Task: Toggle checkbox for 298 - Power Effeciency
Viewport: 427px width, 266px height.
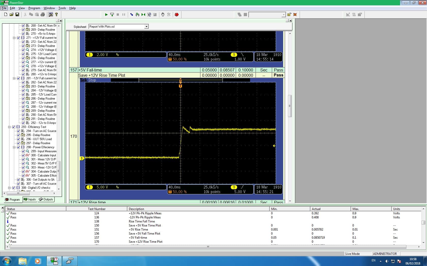Action: click(19, 147)
